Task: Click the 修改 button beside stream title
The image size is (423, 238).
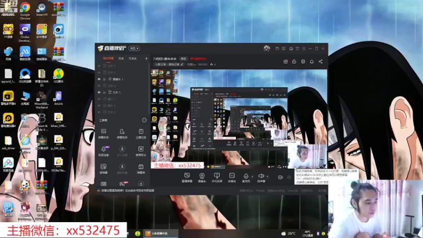Action: (x=183, y=59)
